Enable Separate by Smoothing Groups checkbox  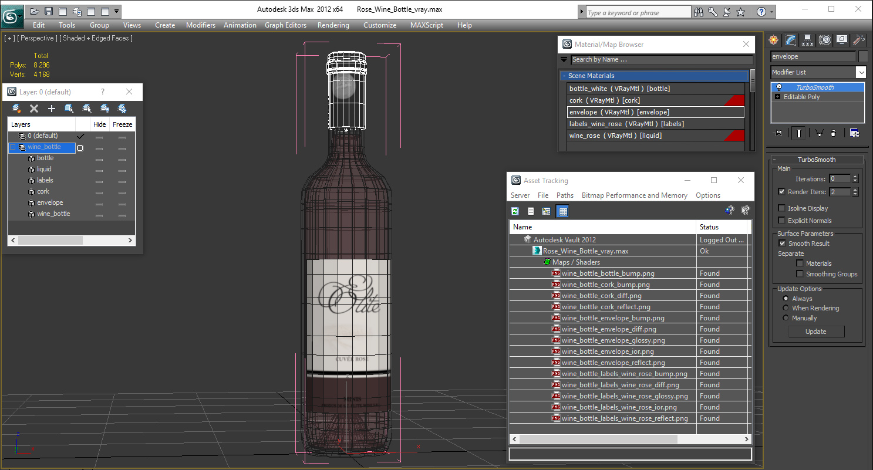[x=800, y=274]
